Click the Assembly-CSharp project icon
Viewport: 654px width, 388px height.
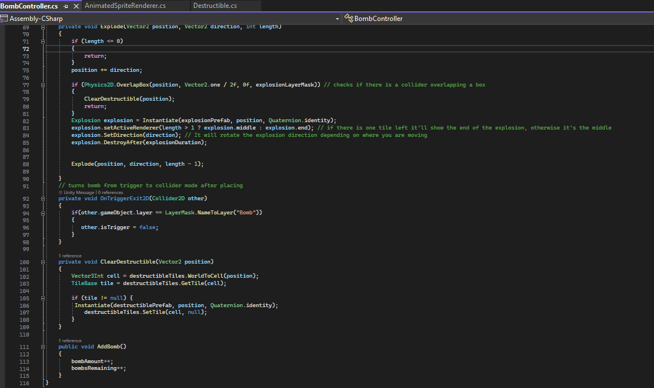[x=5, y=19]
